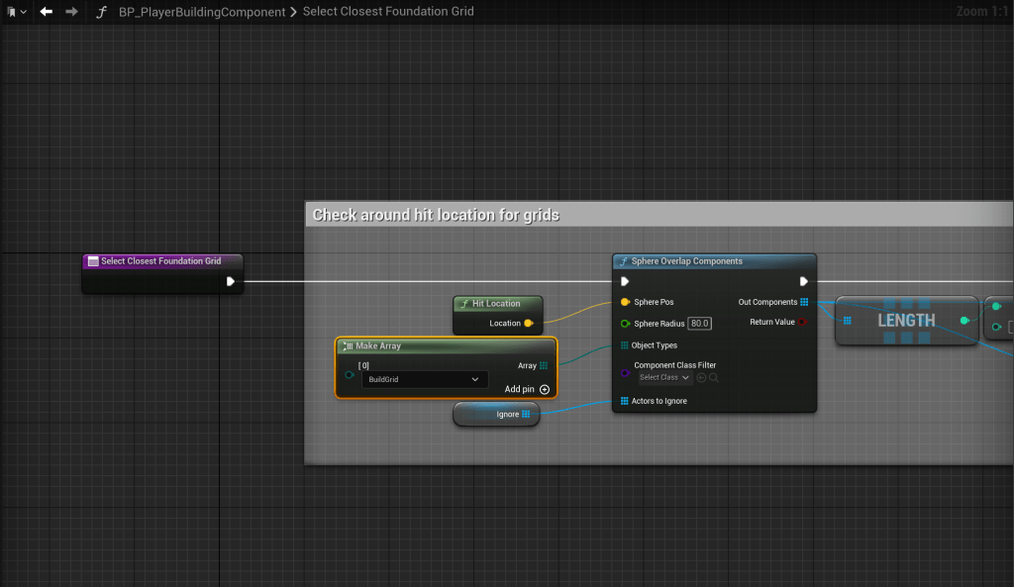Open the BuildGrid object type dropdown
Viewport: 1014px width, 587px height.
point(424,379)
